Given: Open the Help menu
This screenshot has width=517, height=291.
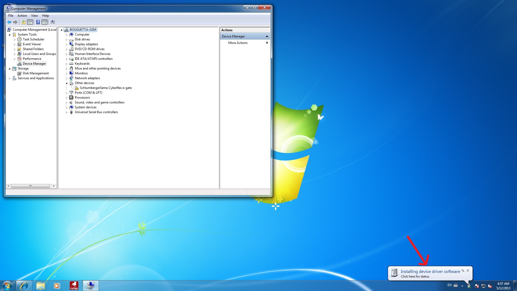Looking at the screenshot, I should 46,16.
